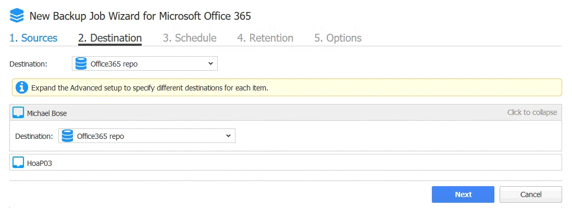Click the mailbox icon beside Michael Bose
572x208 pixels.
(x=18, y=113)
